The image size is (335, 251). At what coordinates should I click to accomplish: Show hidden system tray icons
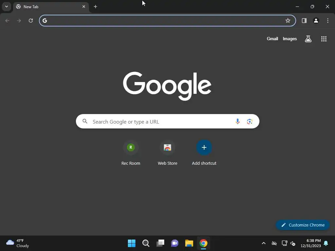pos(264,243)
